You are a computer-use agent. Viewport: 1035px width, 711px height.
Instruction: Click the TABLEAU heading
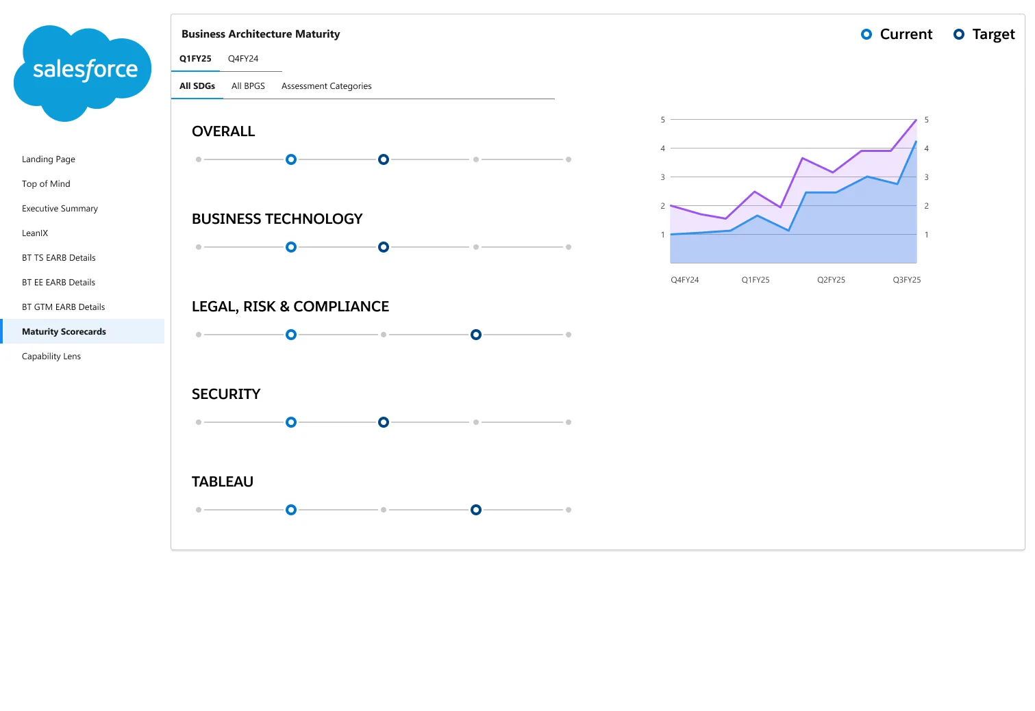(223, 482)
